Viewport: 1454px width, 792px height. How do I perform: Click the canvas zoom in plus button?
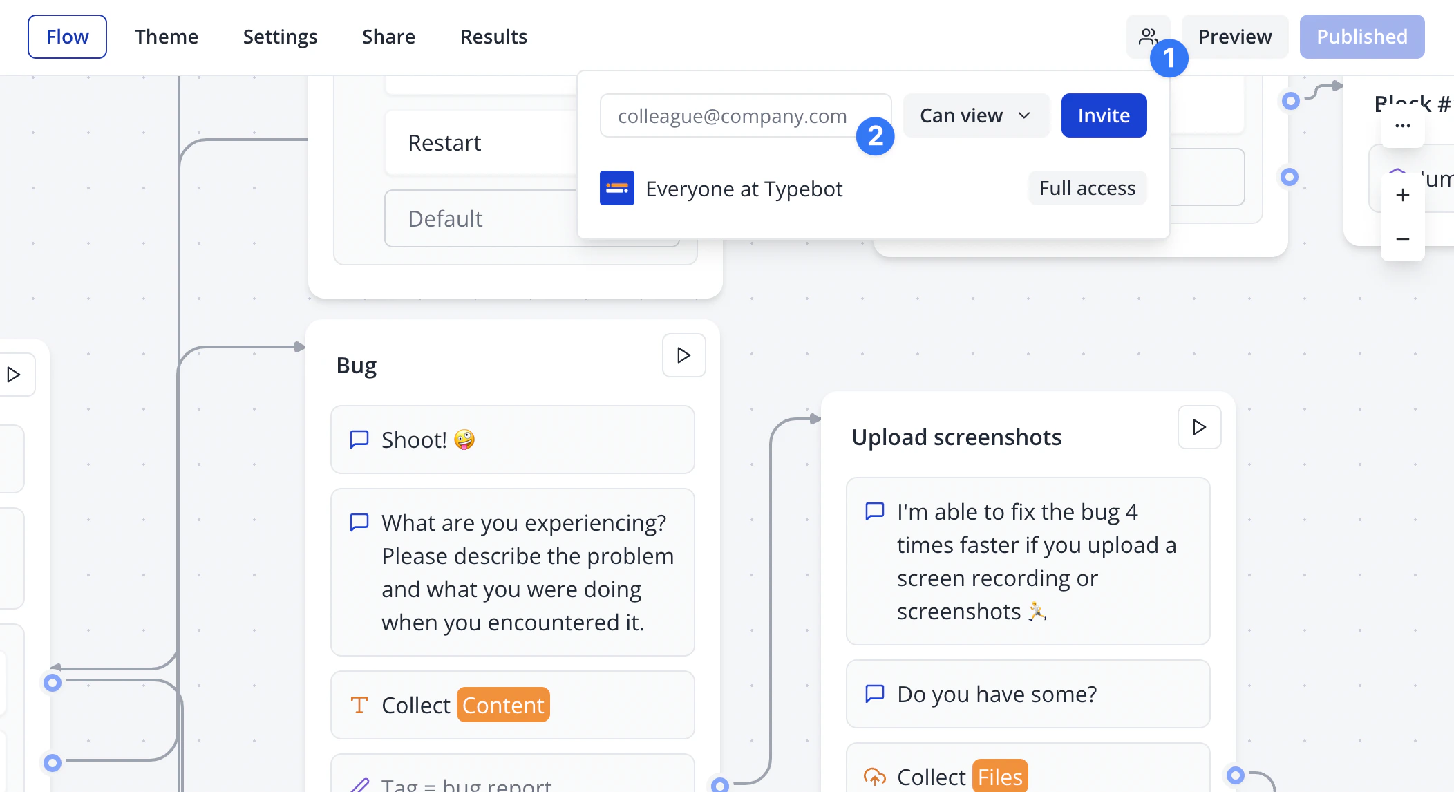[x=1402, y=195]
